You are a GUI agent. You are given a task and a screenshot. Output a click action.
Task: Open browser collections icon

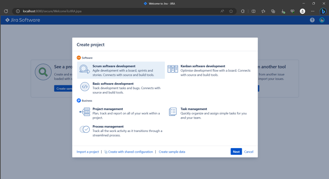coord(273,11)
